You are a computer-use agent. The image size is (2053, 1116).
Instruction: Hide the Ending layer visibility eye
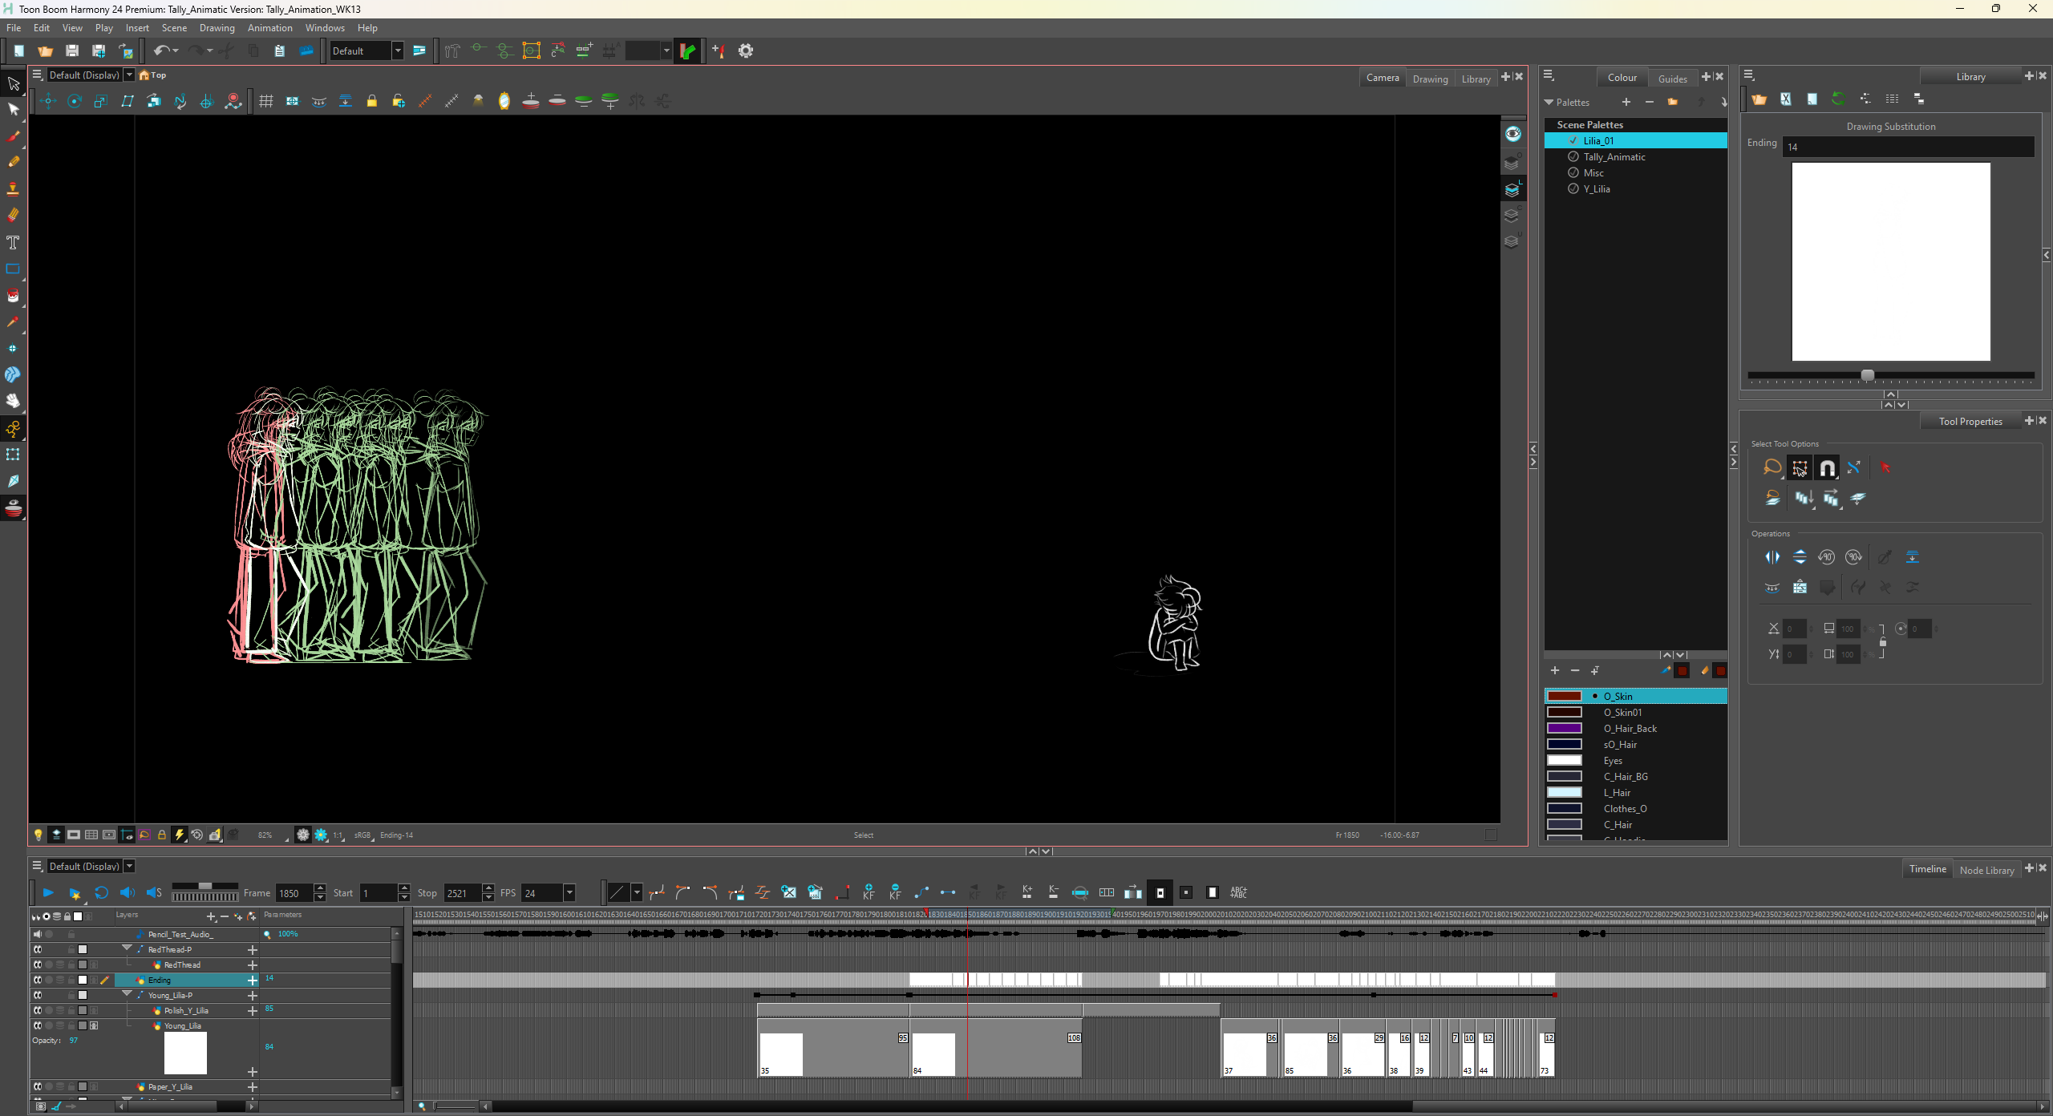pos(37,980)
